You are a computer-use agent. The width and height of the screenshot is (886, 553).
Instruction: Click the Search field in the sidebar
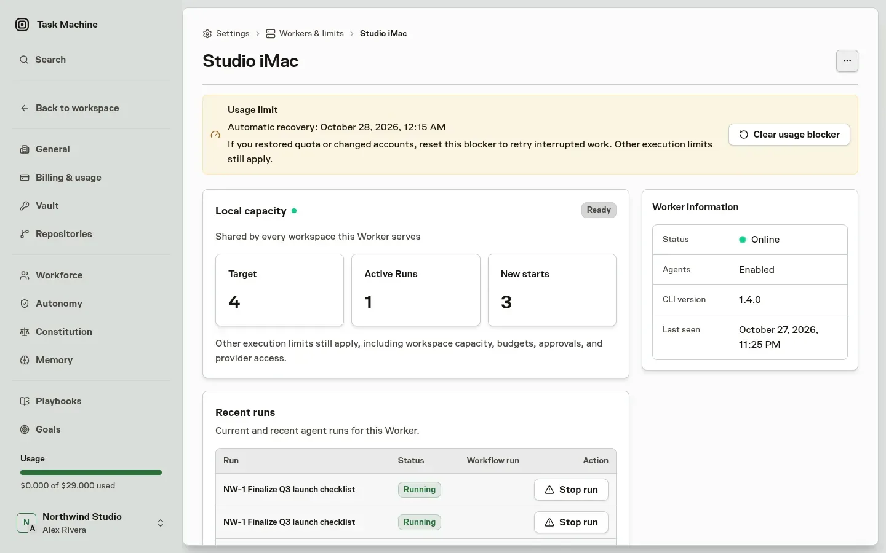click(x=90, y=60)
